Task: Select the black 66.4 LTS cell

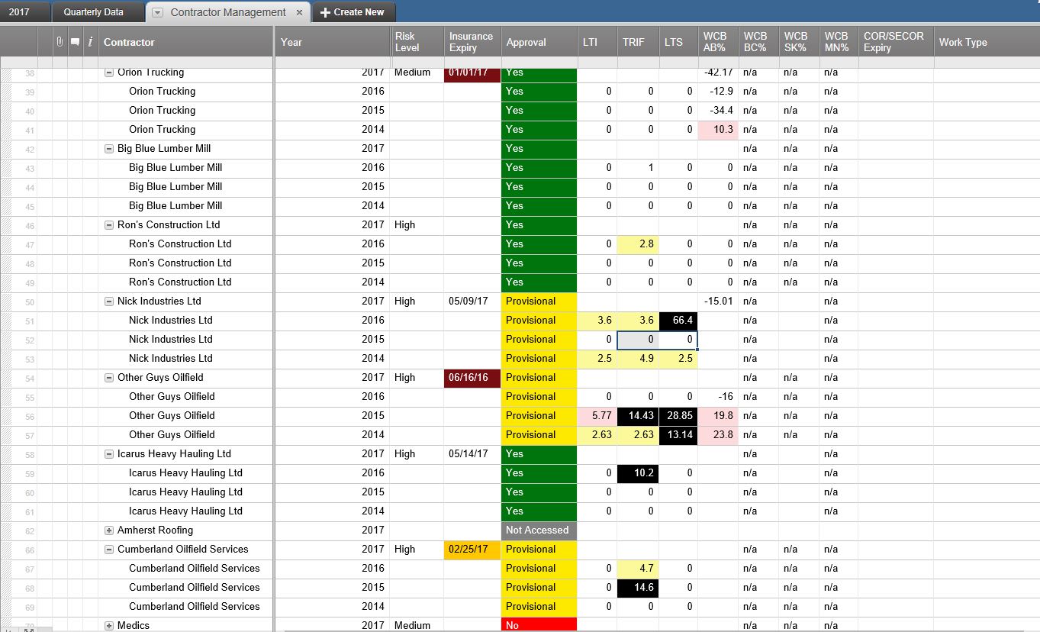Action: click(x=677, y=321)
